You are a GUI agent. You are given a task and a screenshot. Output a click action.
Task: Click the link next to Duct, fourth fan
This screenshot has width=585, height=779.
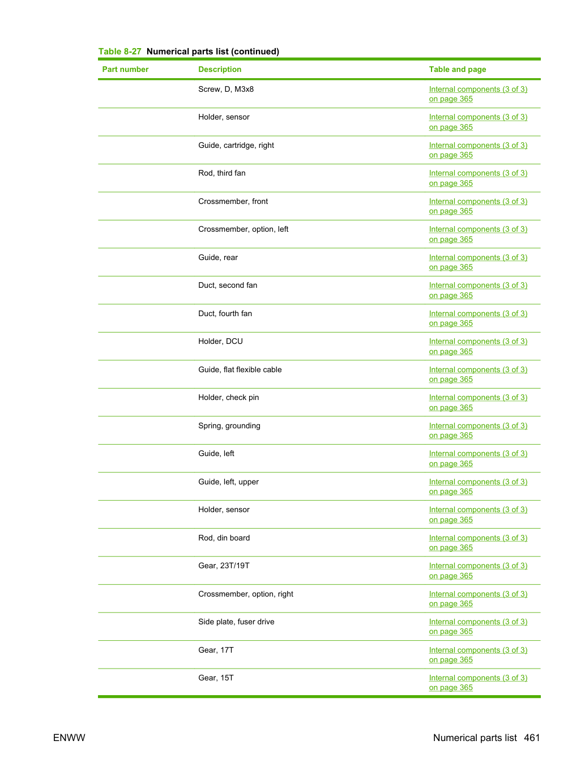coord(478,318)
